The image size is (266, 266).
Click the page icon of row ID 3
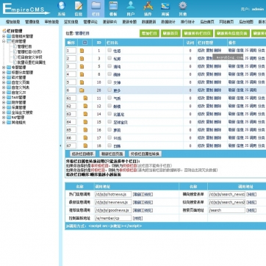click(82, 59)
